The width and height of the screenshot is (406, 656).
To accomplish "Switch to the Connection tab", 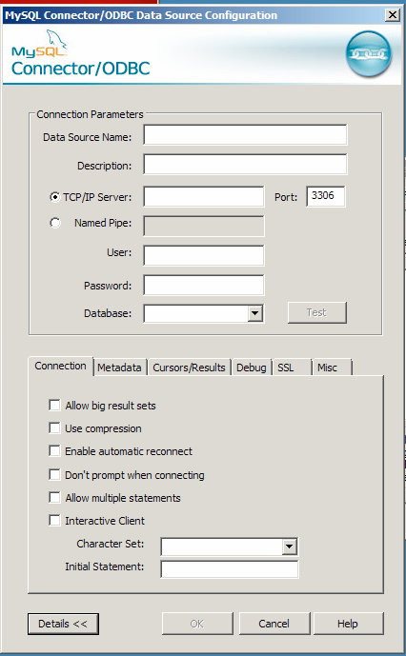I will [x=60, y=366].
